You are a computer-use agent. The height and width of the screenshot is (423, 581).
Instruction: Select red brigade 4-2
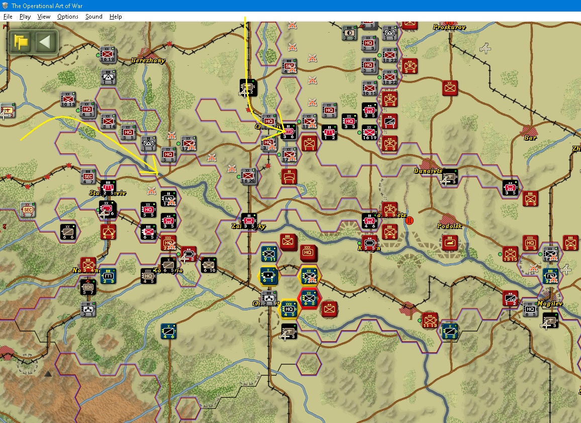click(108, 232)
